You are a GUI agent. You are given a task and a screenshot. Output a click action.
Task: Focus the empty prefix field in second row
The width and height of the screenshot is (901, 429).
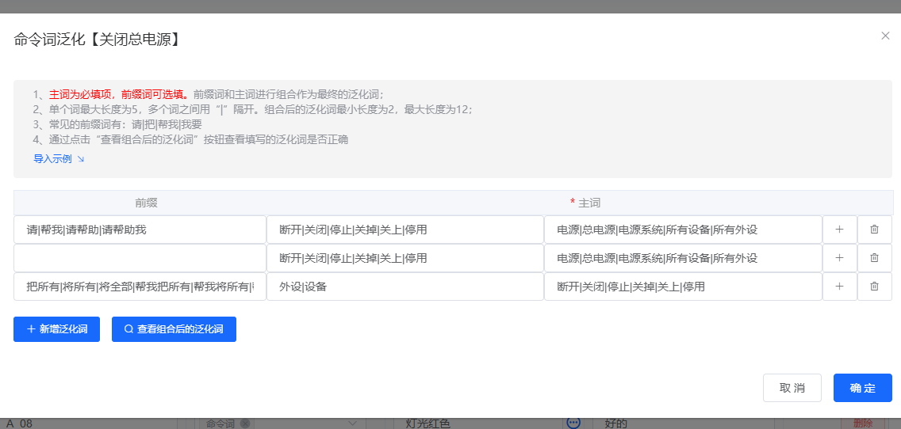pyautogui.click(x=140, y=258)
